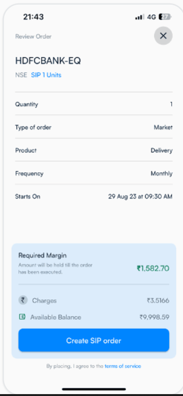
Task: Tap the Product Delivery row
Action: [94, 150]
